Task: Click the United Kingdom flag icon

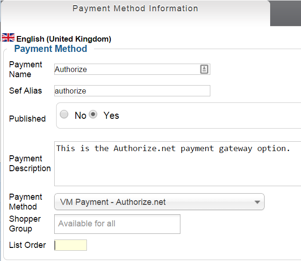Action: [x=8, y=37]
